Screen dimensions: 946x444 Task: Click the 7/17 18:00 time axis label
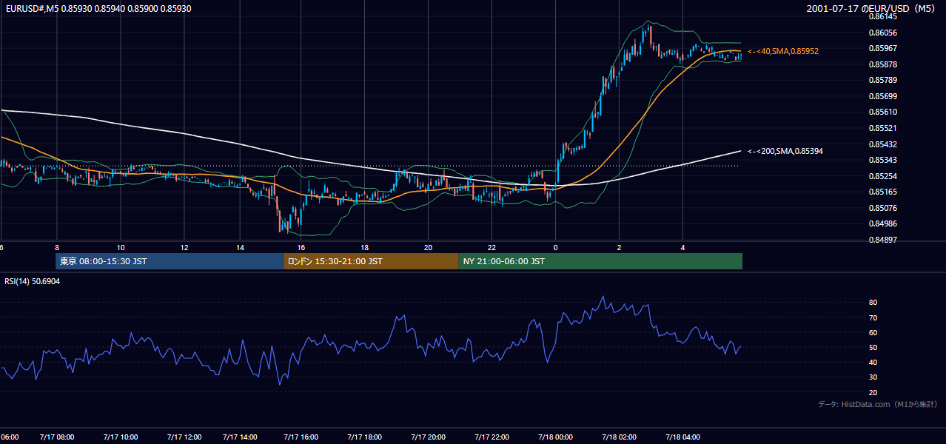(365, 437)
